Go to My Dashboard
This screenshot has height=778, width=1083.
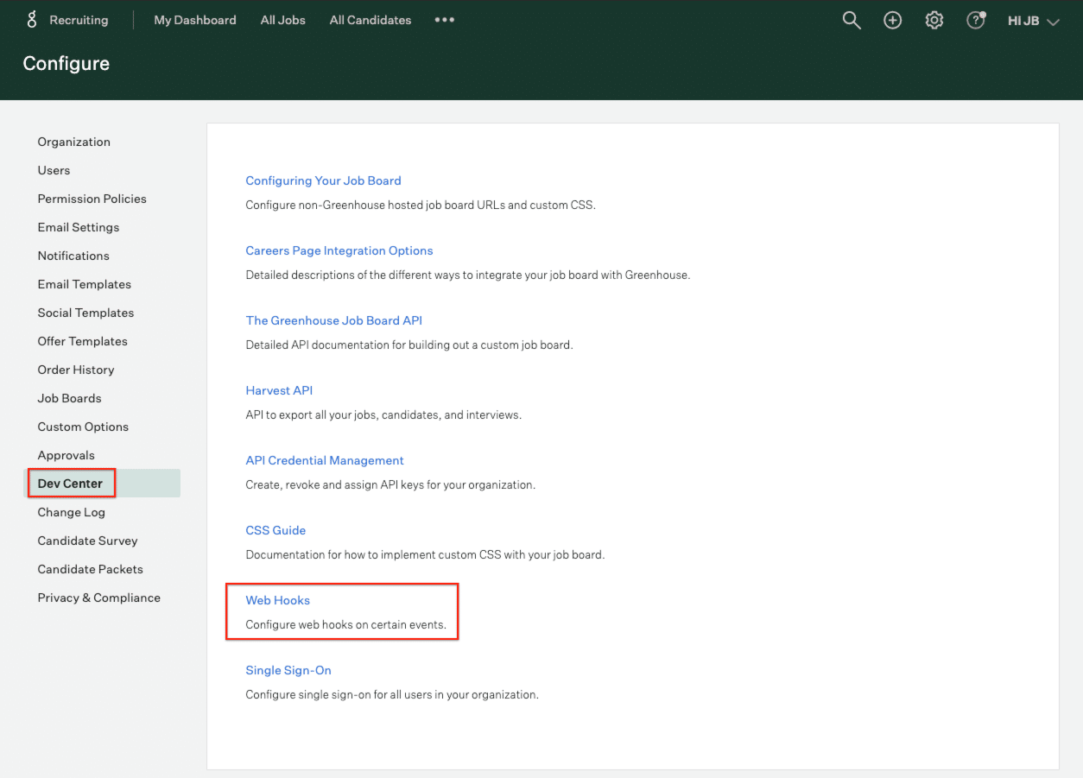pos(195,20)
